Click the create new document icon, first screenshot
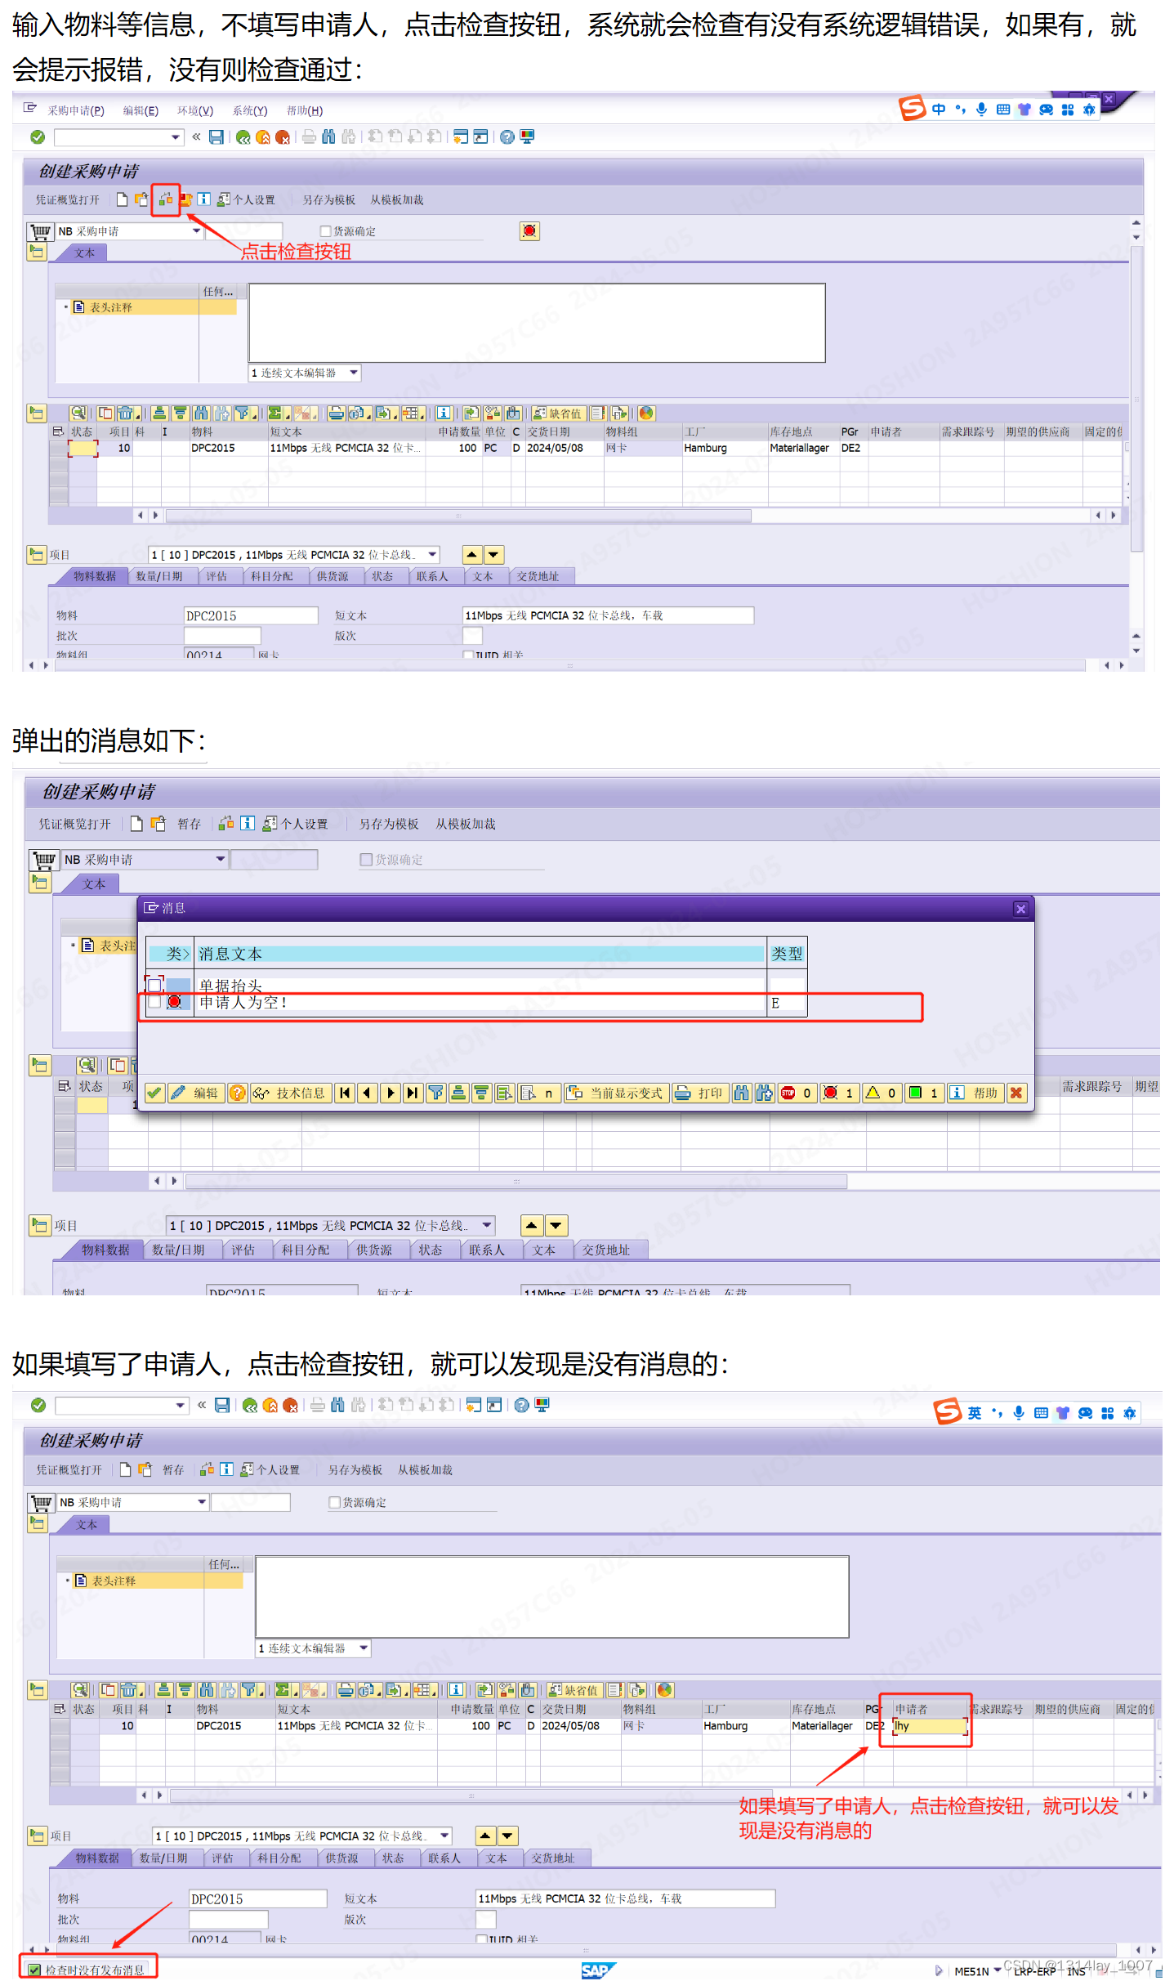The width and height of the screenshot is (1165, 1981). pyautogui.click(x=122, y=199)
